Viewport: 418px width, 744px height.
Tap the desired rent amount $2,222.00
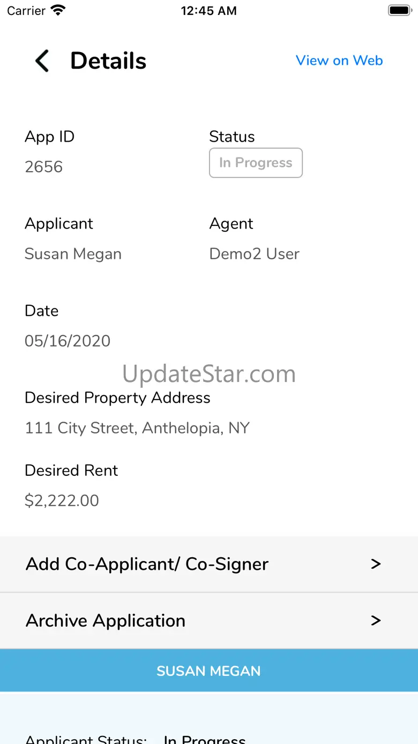[62, 500]
